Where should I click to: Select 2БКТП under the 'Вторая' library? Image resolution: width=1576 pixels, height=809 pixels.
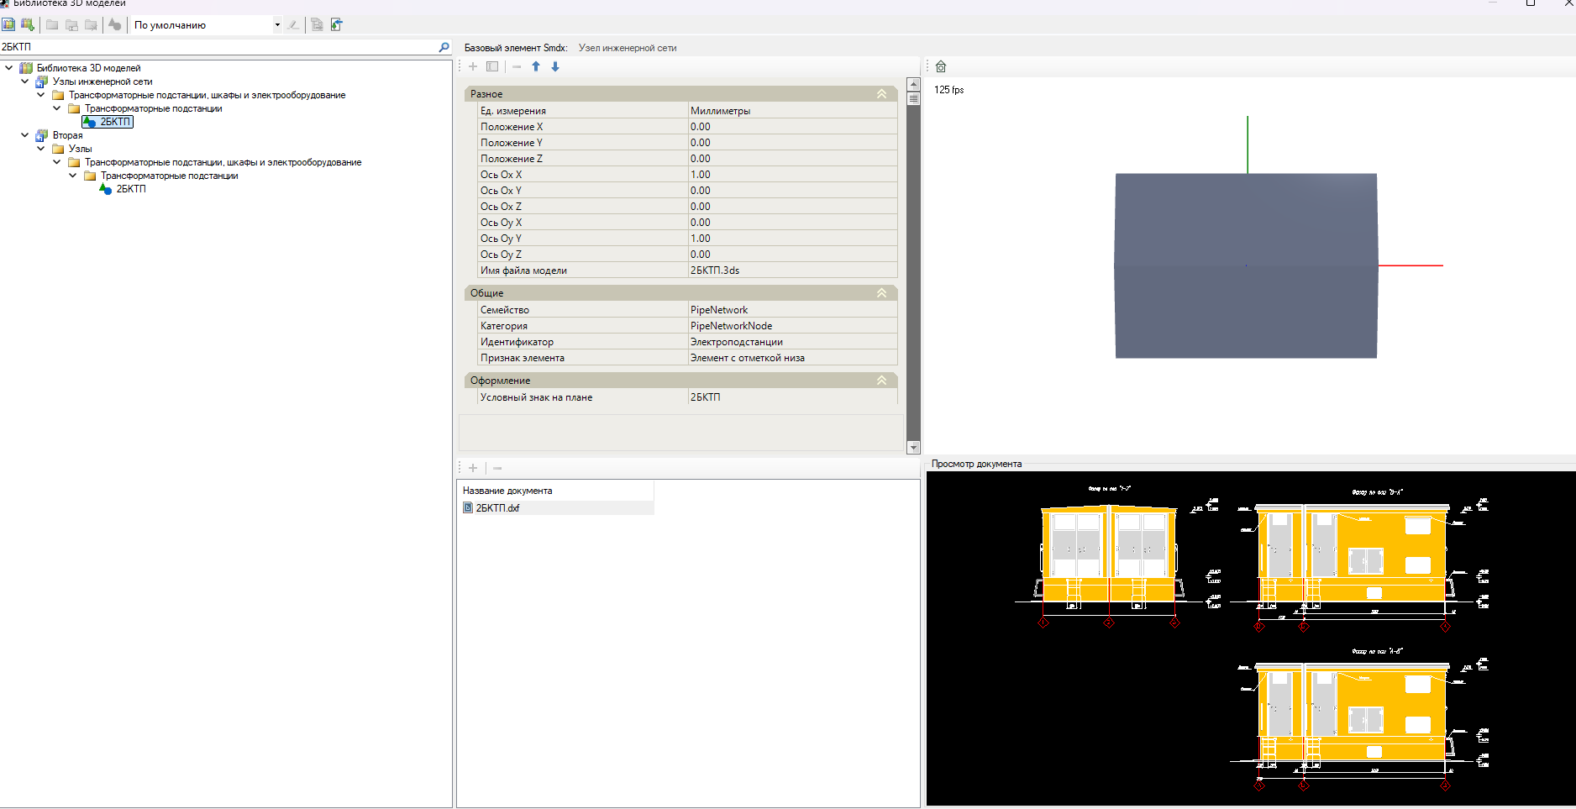pyautogui.click(x=131, y=189)
